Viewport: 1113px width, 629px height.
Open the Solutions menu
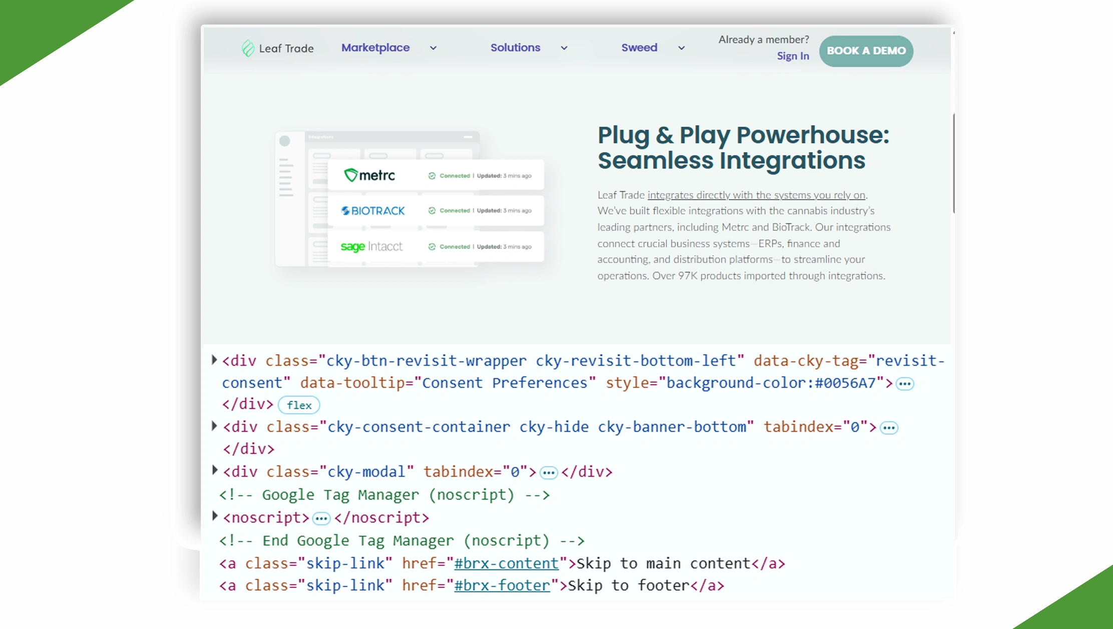tap(515, 48)
